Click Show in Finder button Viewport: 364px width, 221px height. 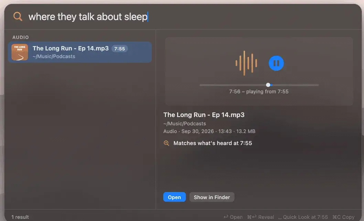(x=212, y=197)
